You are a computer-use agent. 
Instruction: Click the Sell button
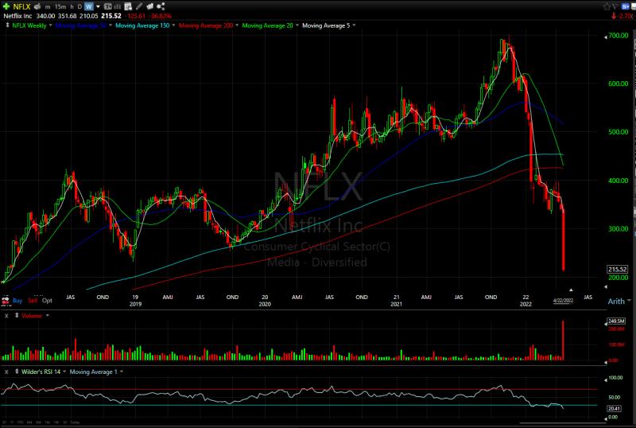(x=33, y=301)
